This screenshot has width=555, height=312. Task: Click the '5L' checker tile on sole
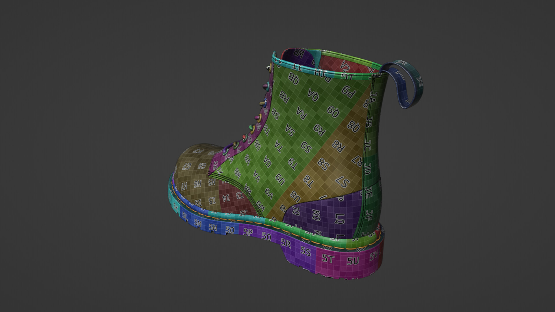coord(185,216)
